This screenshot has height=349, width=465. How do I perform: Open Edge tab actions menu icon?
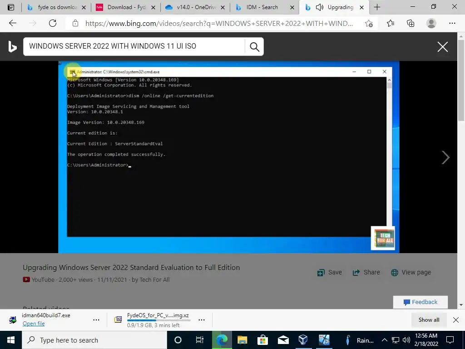[11, 7]
